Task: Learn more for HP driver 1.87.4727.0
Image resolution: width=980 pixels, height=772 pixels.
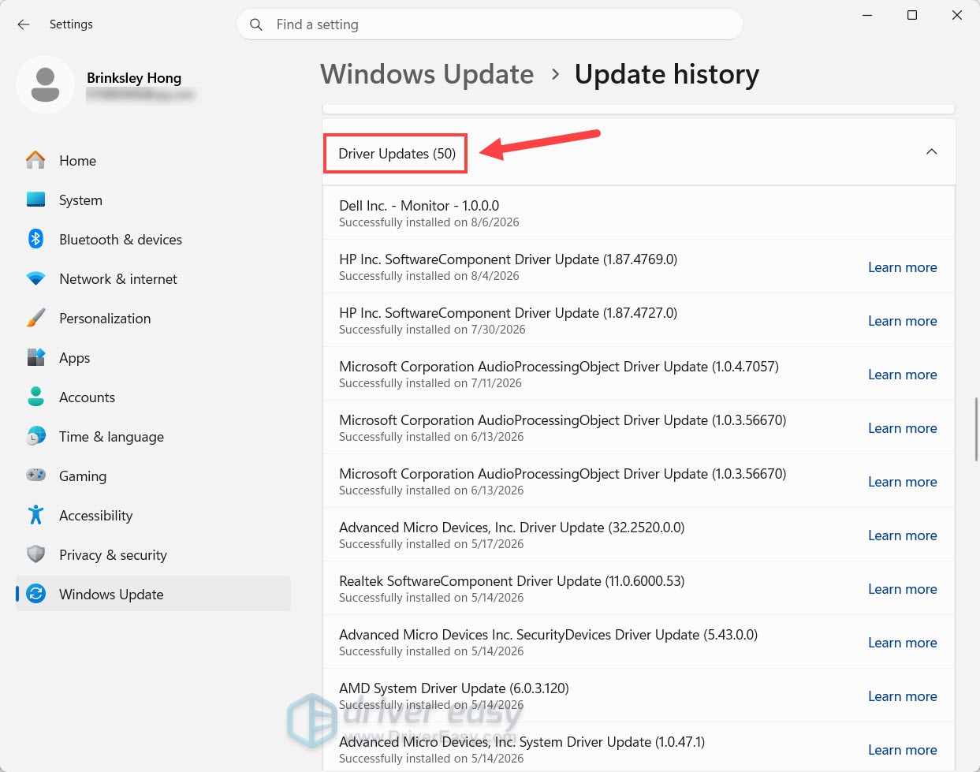Action: click(x=902, y=321)
